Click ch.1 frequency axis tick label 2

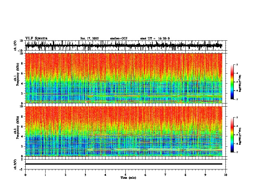22,94
